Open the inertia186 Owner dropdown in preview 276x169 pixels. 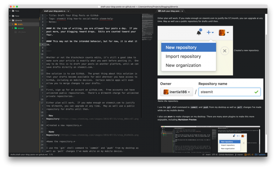point(177,92)
